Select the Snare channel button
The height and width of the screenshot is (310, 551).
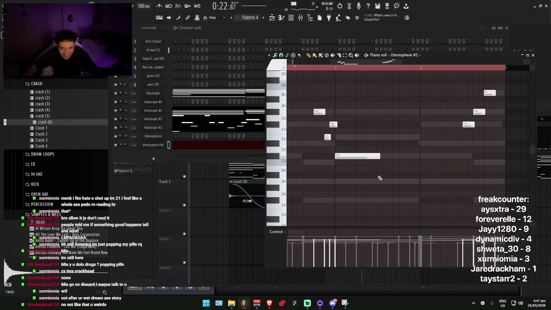click(153, 59)
